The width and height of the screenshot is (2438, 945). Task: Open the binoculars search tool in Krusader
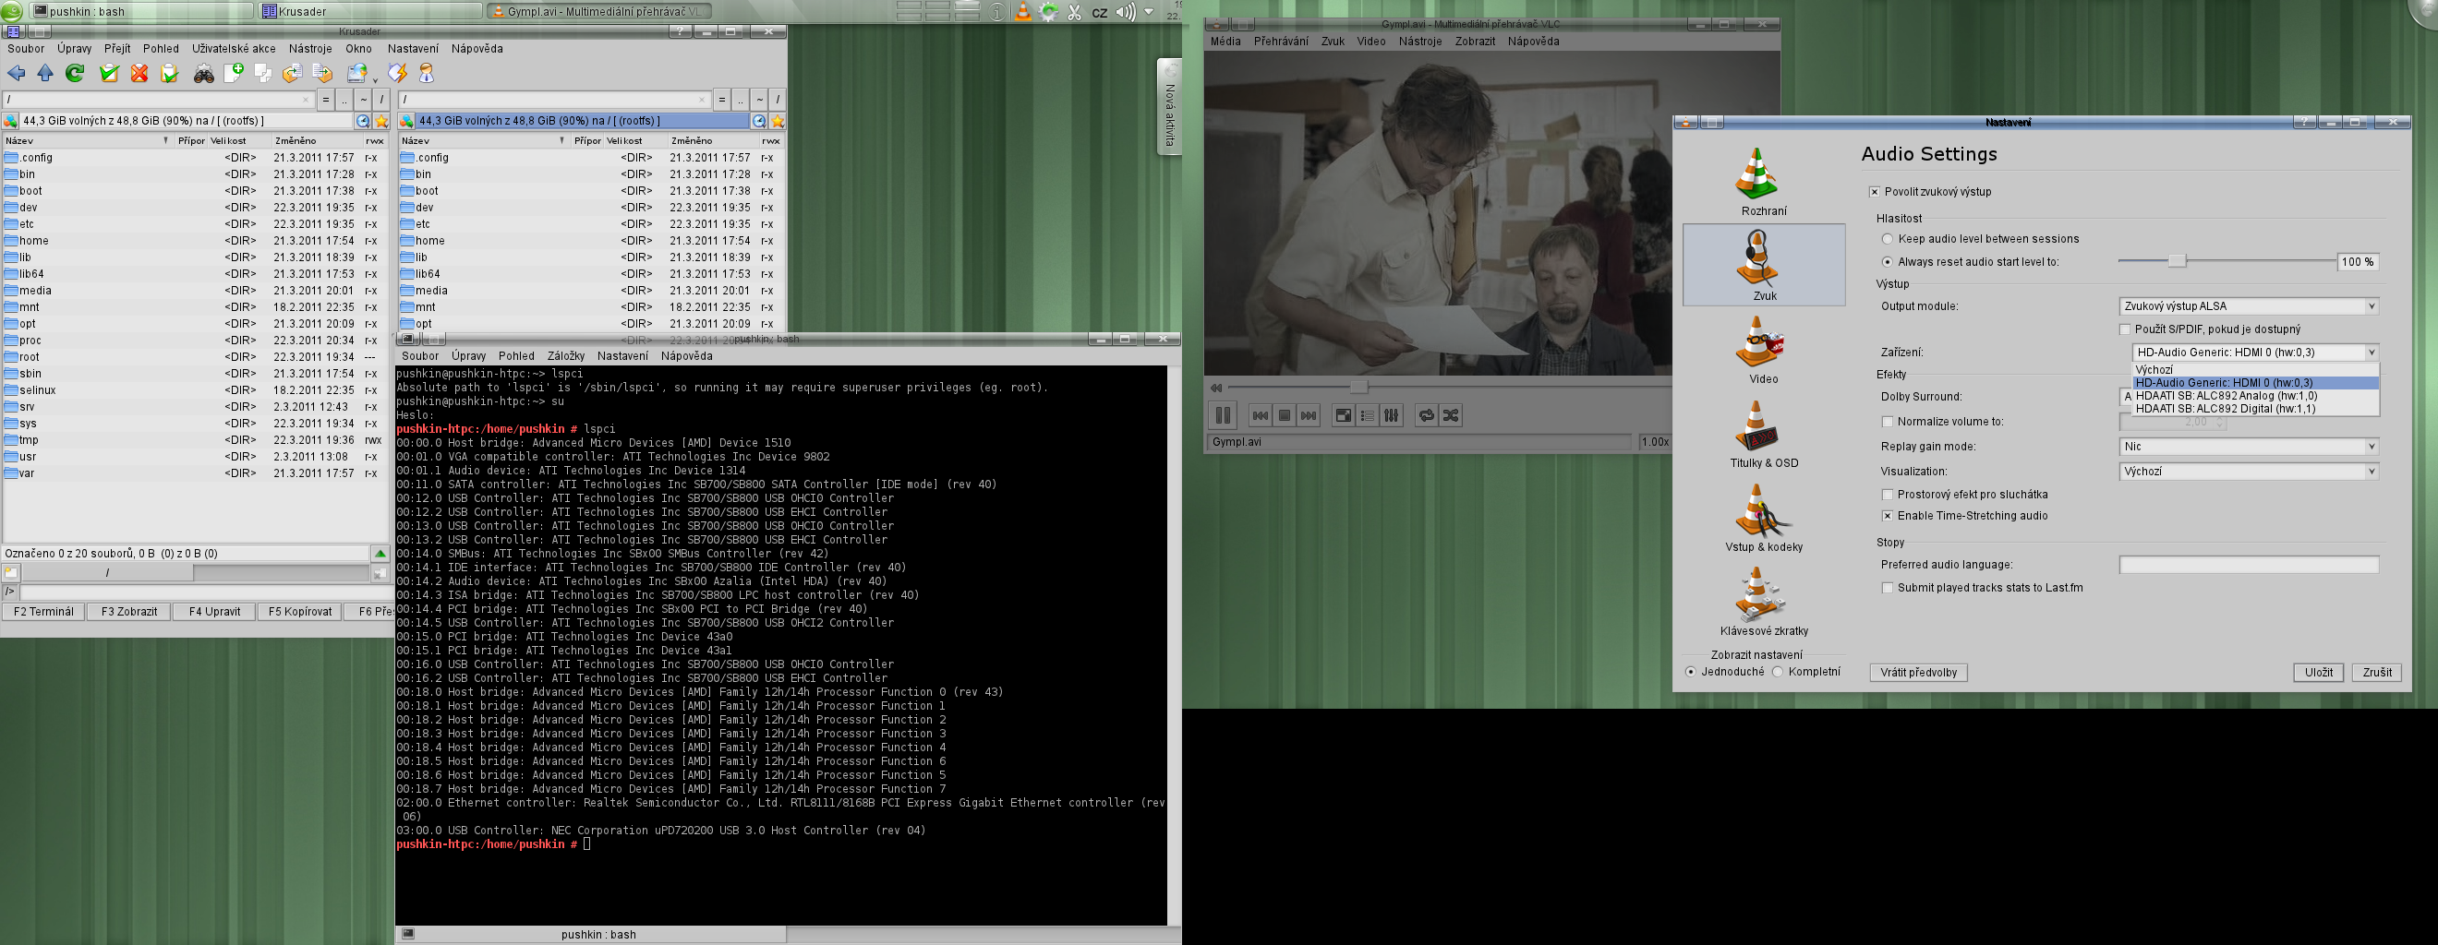(x=203, y=74)
